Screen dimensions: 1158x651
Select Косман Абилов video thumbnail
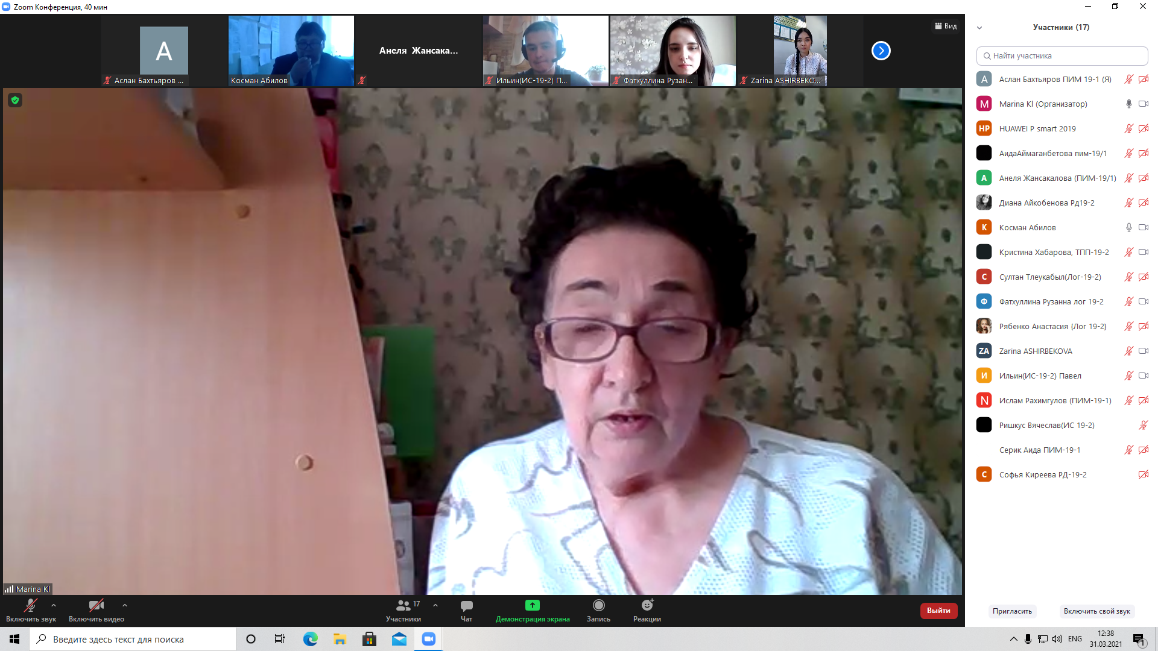coord(291,51)
